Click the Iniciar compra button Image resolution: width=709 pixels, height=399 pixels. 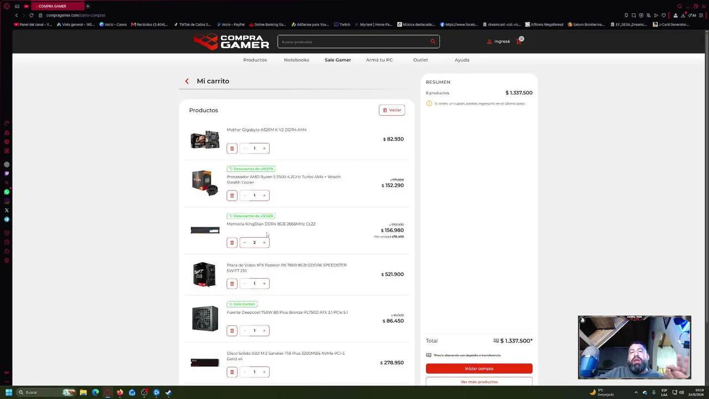click(479, 369)
